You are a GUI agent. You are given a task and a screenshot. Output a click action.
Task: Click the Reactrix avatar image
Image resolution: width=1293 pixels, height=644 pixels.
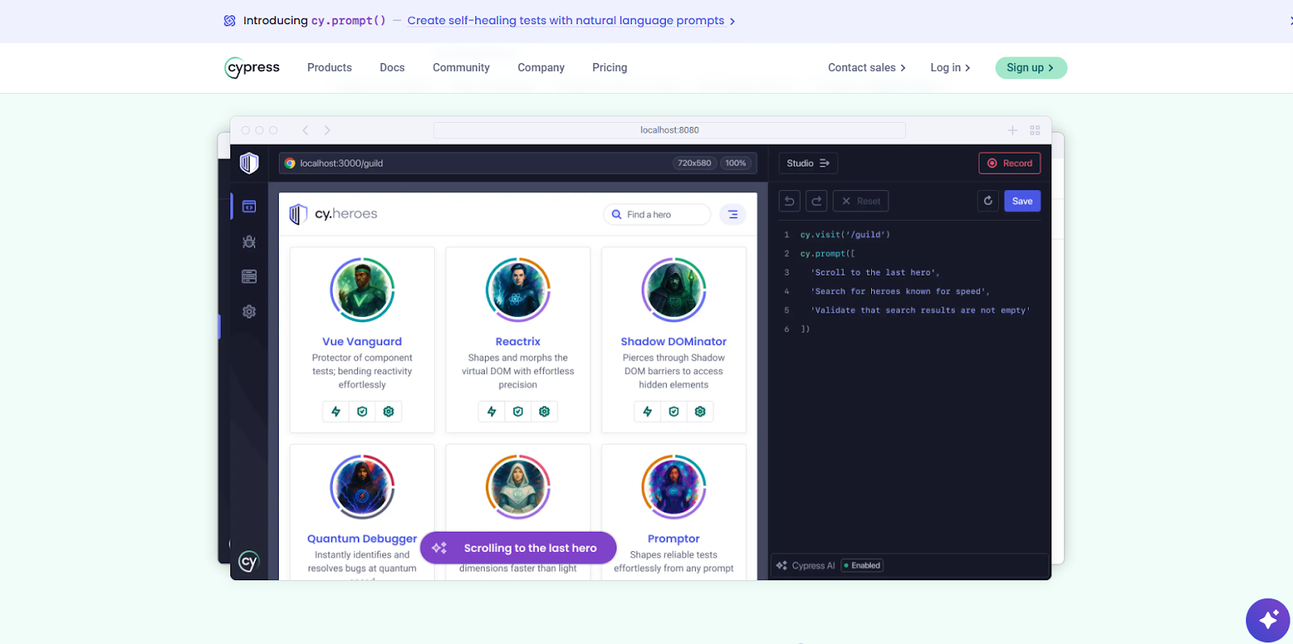[x=518, y=290]
